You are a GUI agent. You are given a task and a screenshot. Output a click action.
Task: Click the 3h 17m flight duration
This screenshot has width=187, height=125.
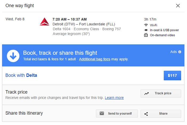point(150,19)
